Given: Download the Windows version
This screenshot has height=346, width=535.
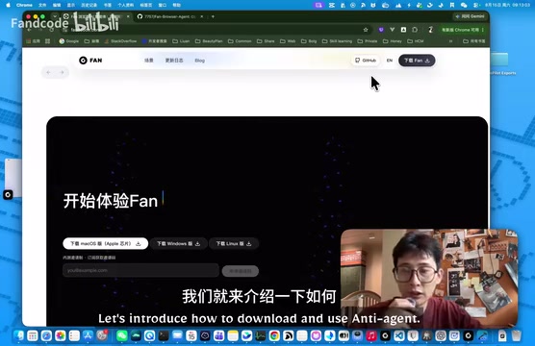Looking at the screenshot, I should (178, 243).
